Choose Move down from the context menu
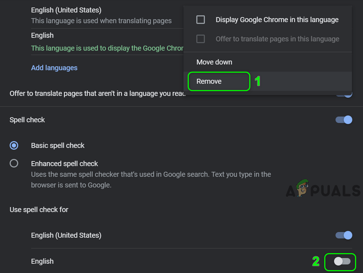The width and height of the screenshot is (363, 273). point(214,62)
